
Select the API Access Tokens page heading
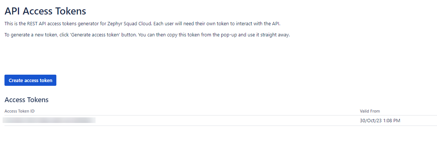45,11
